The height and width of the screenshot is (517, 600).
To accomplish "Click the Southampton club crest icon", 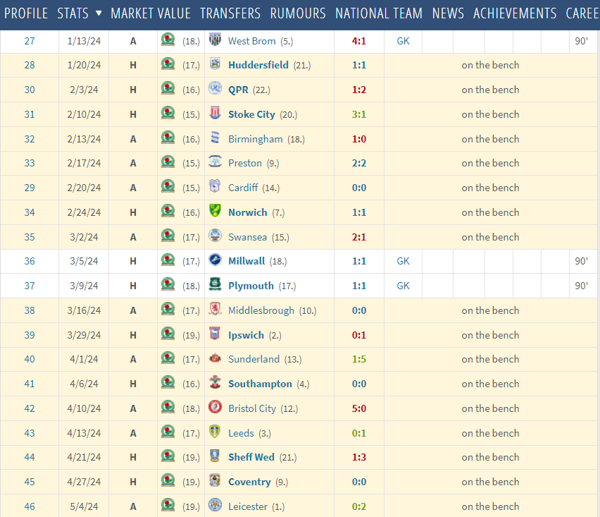I will [215, 382].
